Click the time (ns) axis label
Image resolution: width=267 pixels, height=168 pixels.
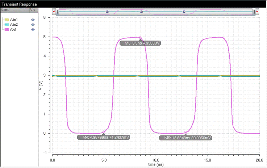[156, 164]
